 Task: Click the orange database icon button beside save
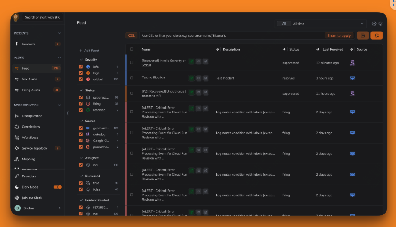click(x=376, y=35)
